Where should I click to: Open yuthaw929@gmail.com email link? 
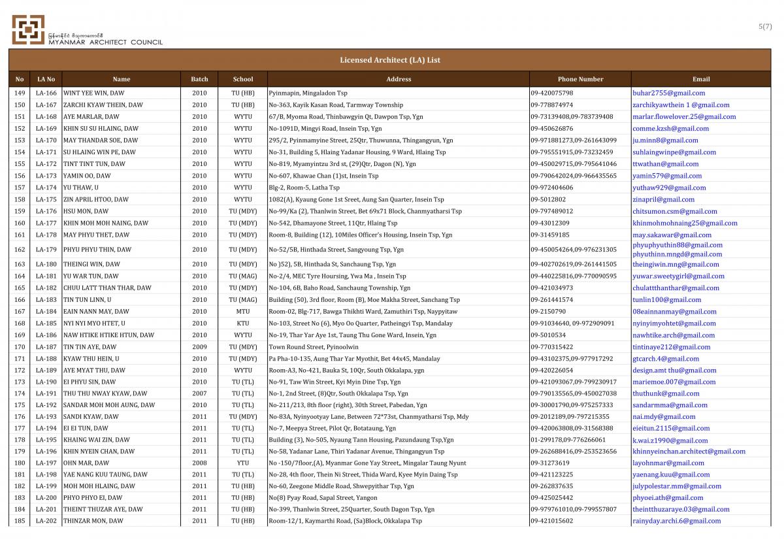[669, 188]
